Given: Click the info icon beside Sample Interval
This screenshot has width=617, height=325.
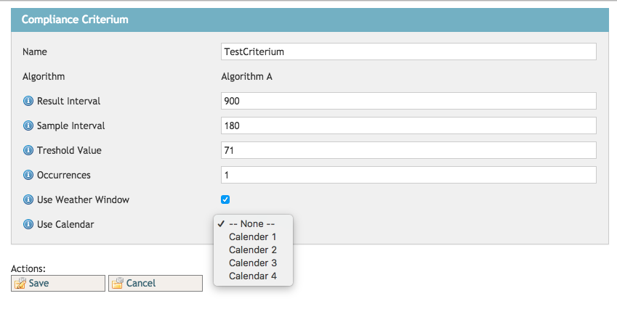Looking at the screenshot, I should (x=28, y=126).
